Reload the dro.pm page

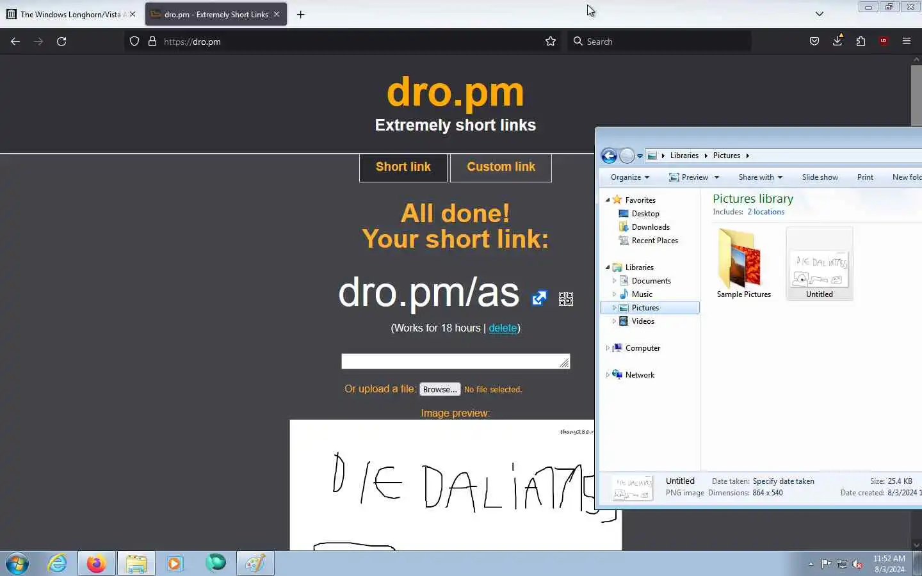click(x=61, y=42)
